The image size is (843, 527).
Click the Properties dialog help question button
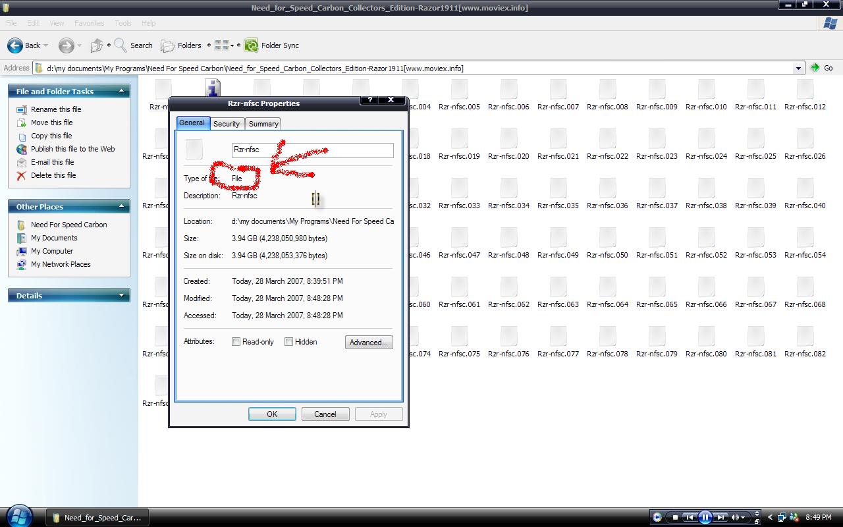pyautogui.click(x=369, y=99)
